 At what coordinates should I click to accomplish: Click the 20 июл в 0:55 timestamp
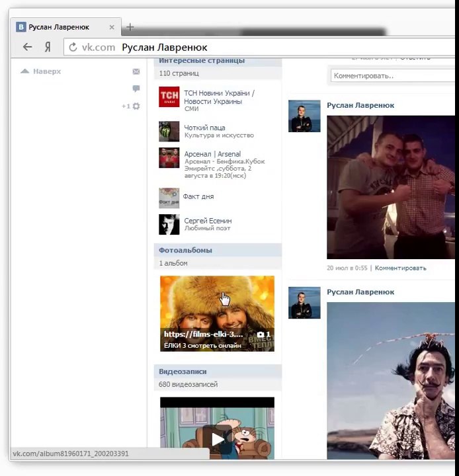click(347, 268)
